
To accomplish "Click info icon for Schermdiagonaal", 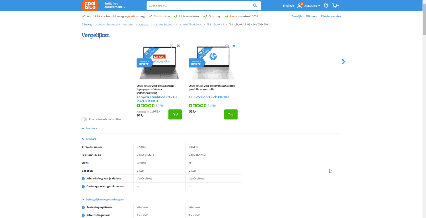I will click(83, 215).
